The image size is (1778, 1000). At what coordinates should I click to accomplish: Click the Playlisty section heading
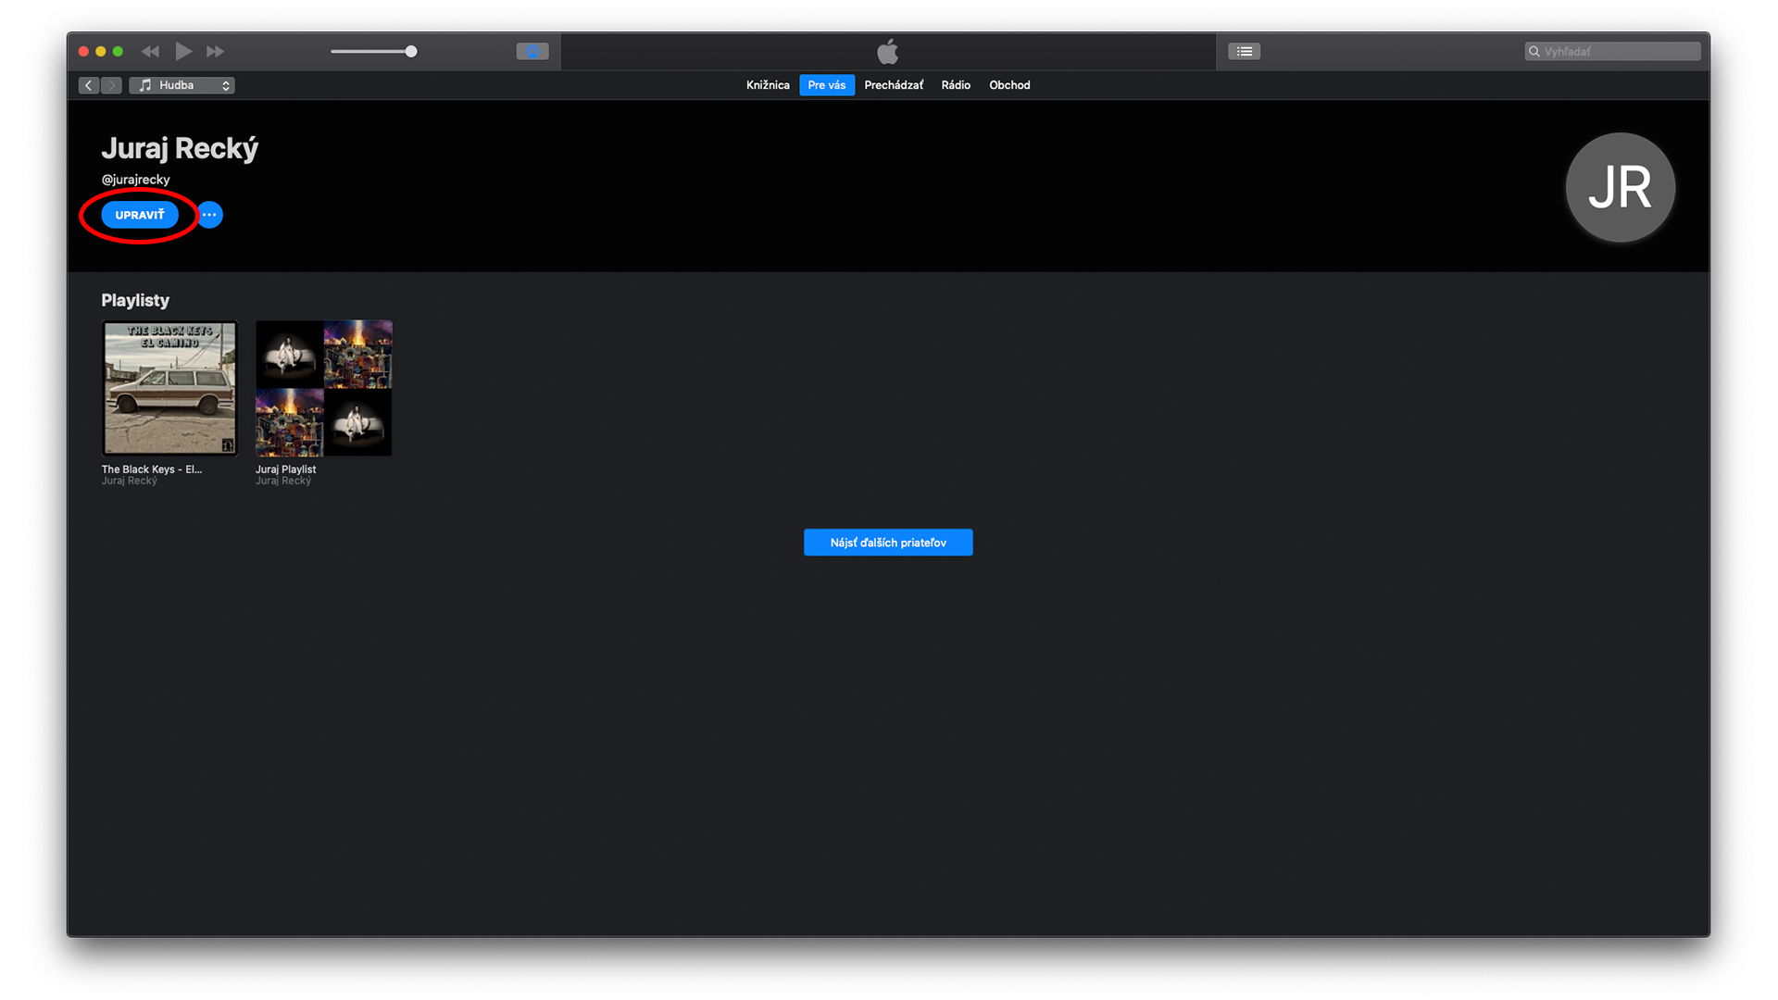pyautogui.click(x=135, y=300)
